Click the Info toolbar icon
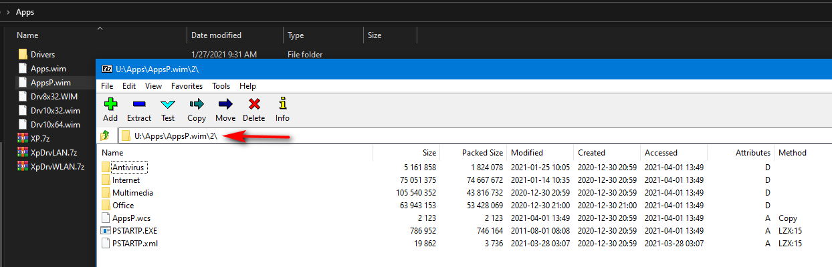This screenshot has height=267, width=832. coord(283,103)
